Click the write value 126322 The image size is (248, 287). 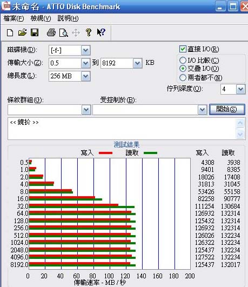pos(204,243)
